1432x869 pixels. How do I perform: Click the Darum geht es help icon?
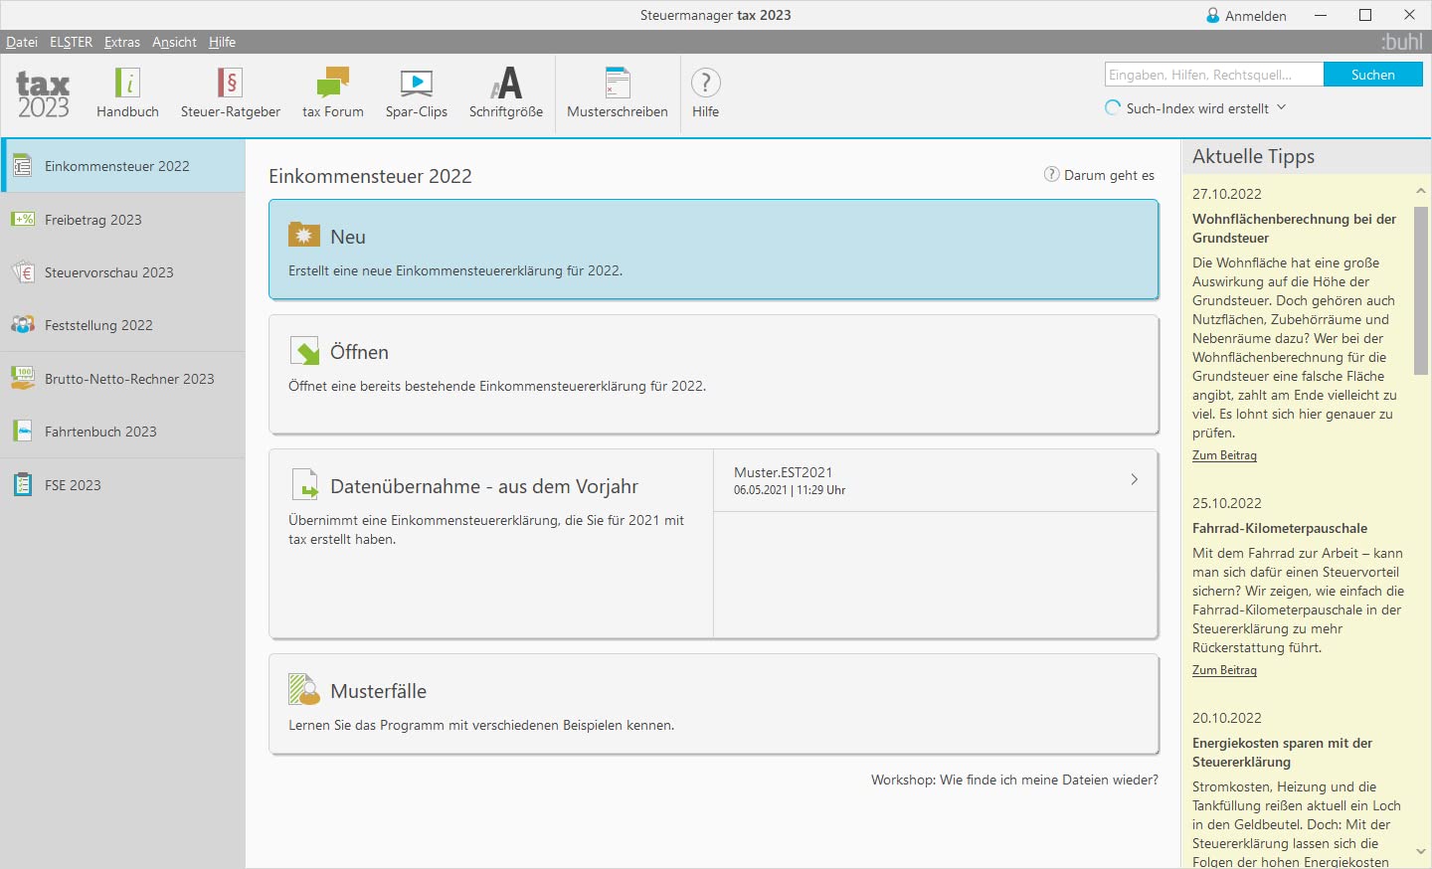pyautogui.click(x=1051, y=174)
